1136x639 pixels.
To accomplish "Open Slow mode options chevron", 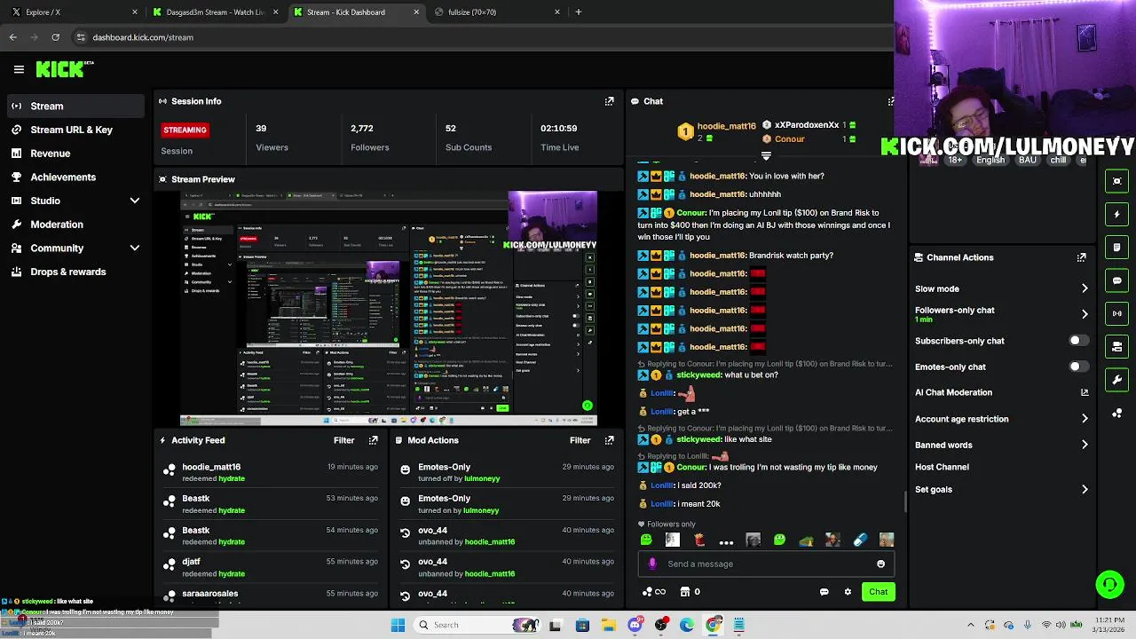I will [1085, 288].
